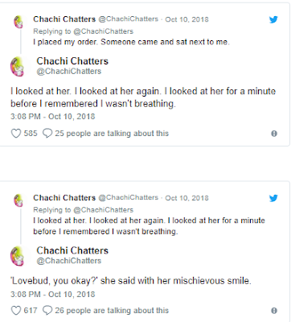
Task: Click timestamp '3:08 PM - Oct 10, 2018' under first tweet
Action: [53, 117]
